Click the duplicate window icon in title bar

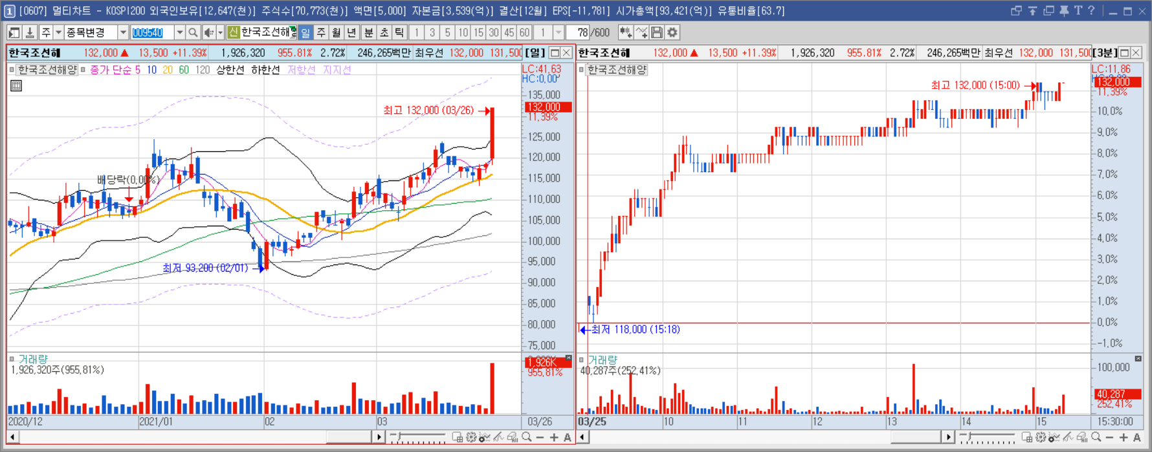[1048, 11]
